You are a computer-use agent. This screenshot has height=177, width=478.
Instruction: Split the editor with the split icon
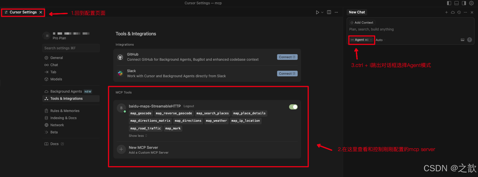329,12
